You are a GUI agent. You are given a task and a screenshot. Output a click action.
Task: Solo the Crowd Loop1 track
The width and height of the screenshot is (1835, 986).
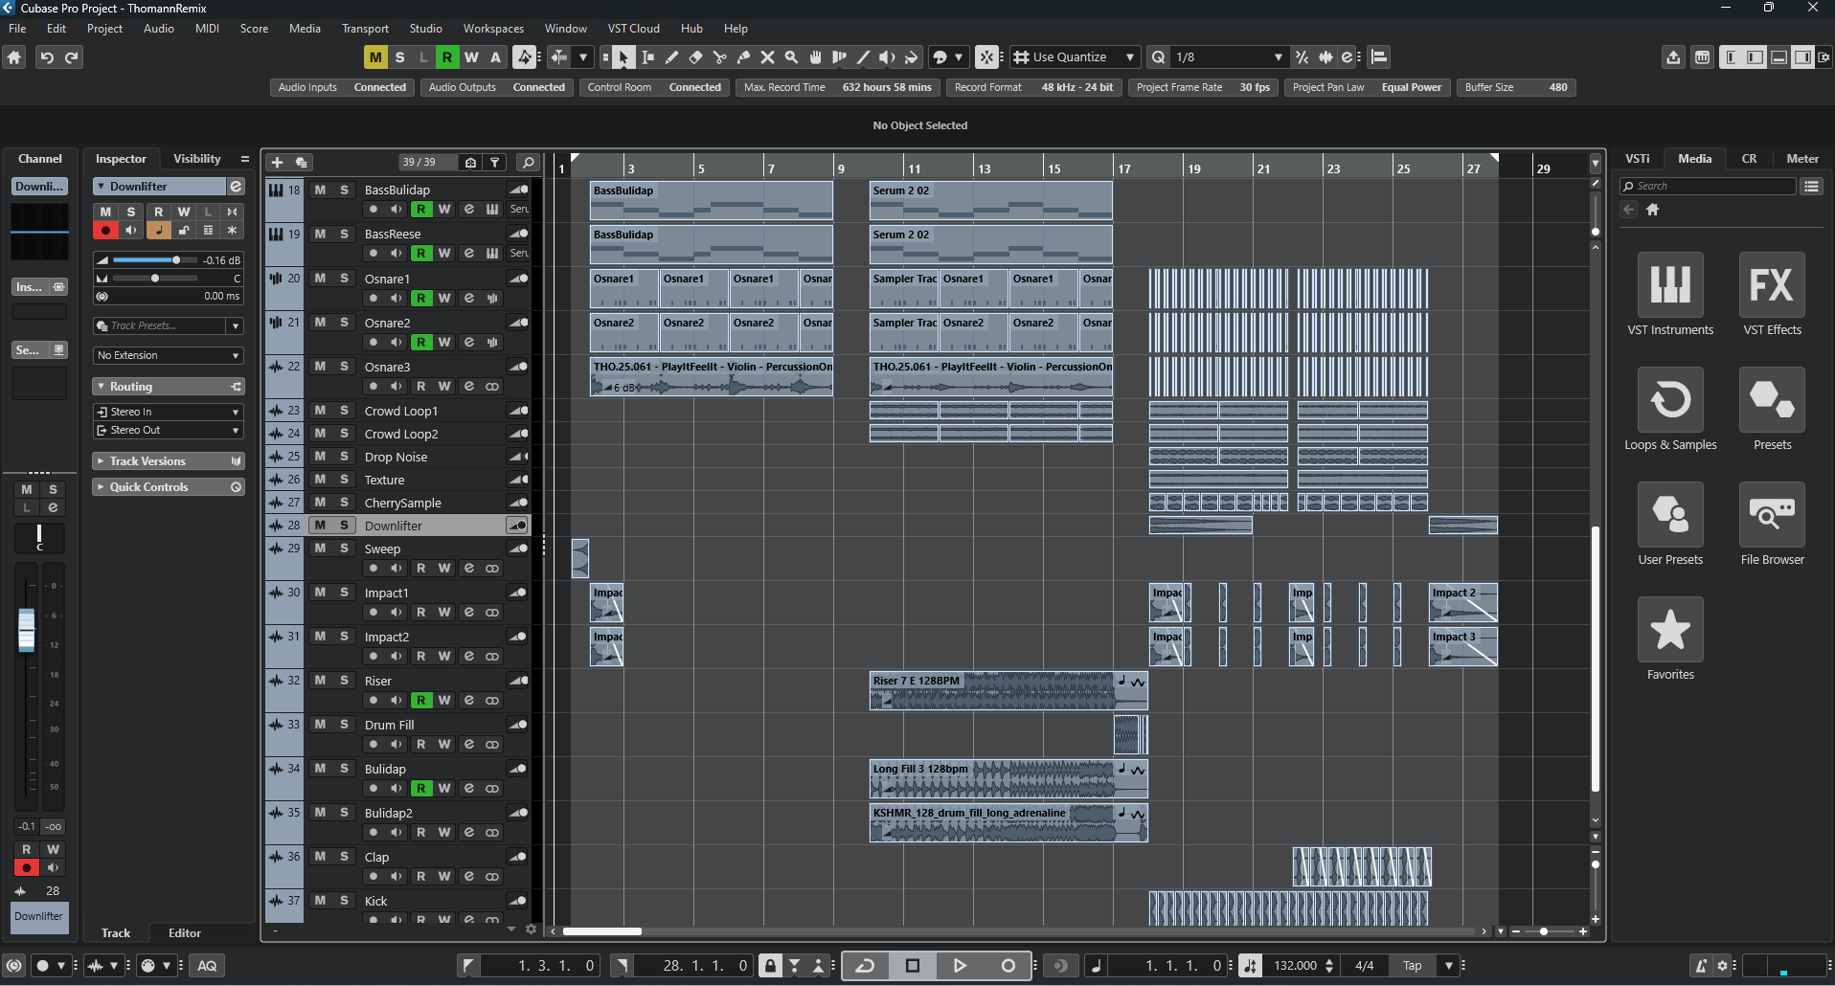[344, 411]
